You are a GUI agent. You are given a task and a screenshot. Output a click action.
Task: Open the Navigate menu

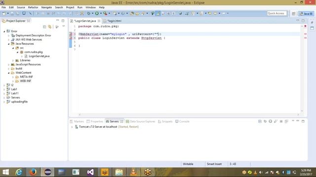[46, 7]
